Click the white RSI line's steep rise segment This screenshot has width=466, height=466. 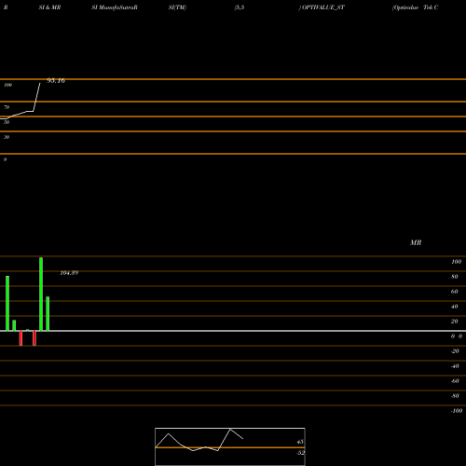click(x=36, y=97)
